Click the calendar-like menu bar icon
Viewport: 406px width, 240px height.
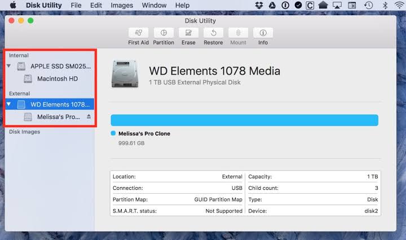[352, 5]
